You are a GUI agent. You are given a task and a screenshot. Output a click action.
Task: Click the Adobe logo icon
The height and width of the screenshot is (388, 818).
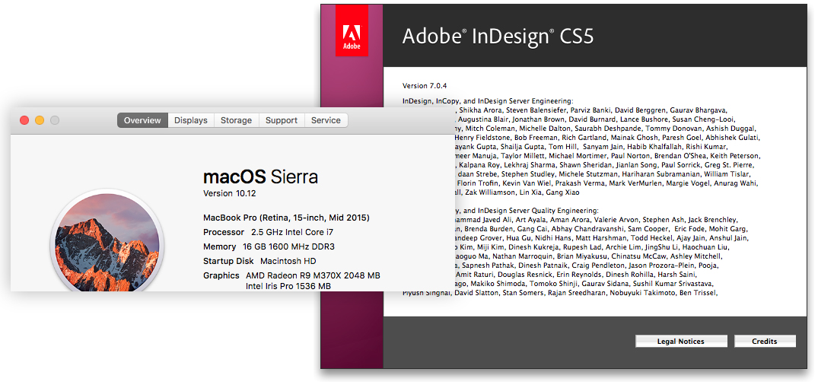point(352,30)
